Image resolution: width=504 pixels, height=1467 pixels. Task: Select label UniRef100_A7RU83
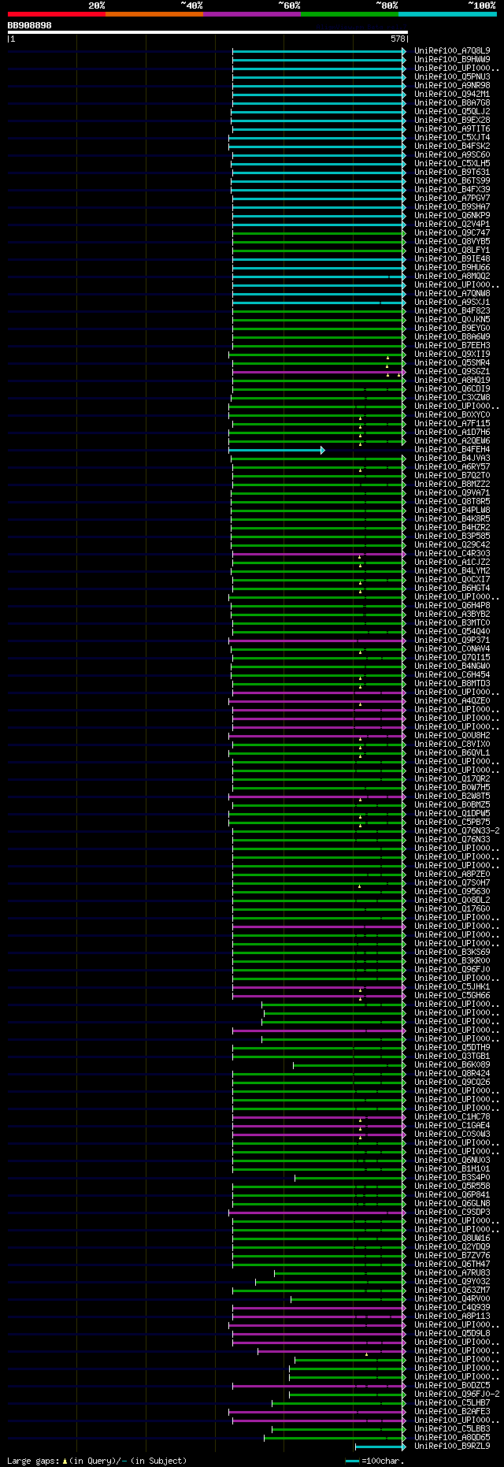click(x=452, y=1272)
